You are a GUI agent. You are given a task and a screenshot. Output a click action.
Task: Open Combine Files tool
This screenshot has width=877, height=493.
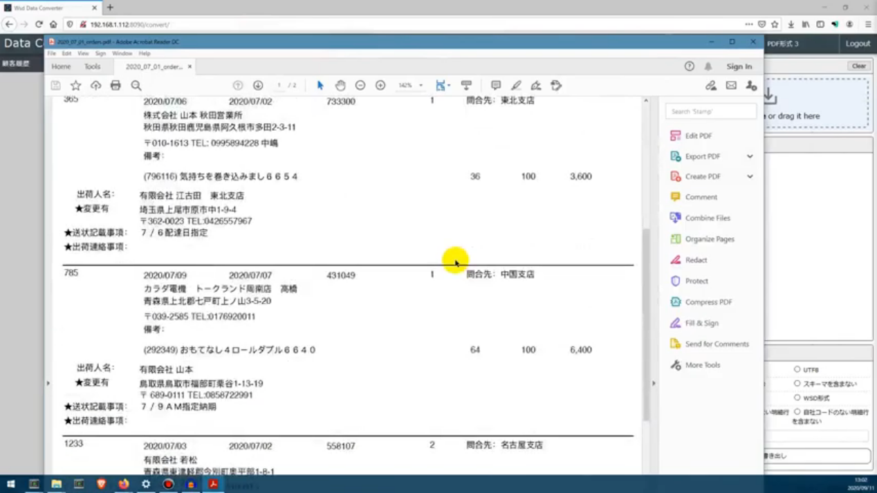click(707, 218)
